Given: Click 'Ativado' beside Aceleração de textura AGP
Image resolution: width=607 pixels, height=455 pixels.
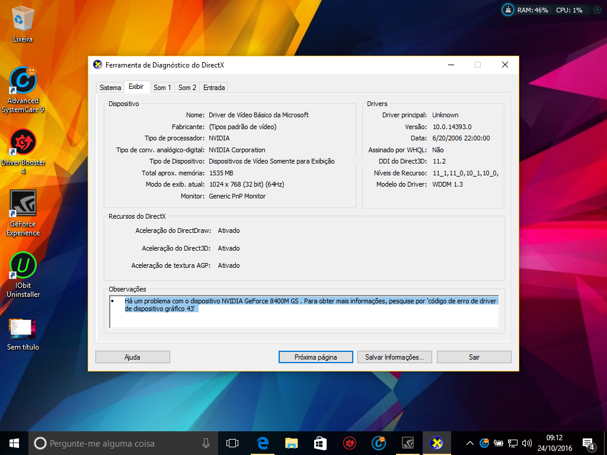Looking at the screenshot, I should tap(228, 265).
